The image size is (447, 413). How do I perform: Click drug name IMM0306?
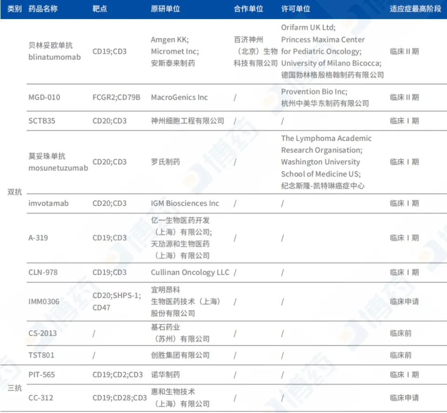(44, 302)
